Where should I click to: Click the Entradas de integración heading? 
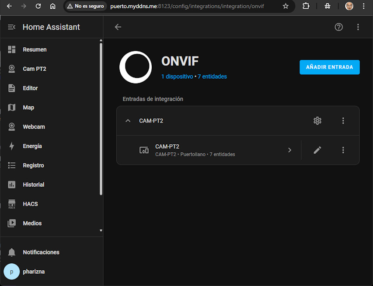pos(153,99)
